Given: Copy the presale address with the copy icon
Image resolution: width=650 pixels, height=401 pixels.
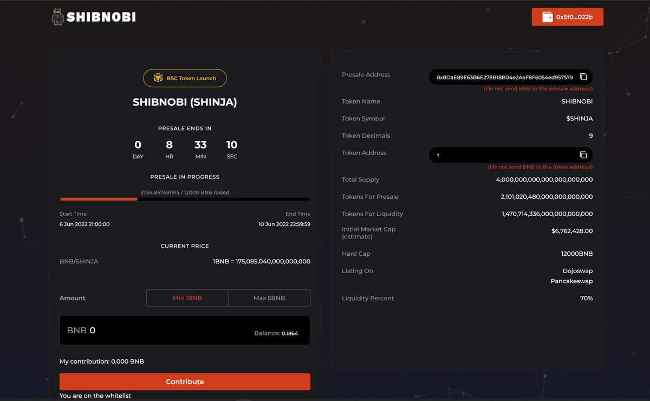Looking at the screenshot, I should tap(583, 77).
